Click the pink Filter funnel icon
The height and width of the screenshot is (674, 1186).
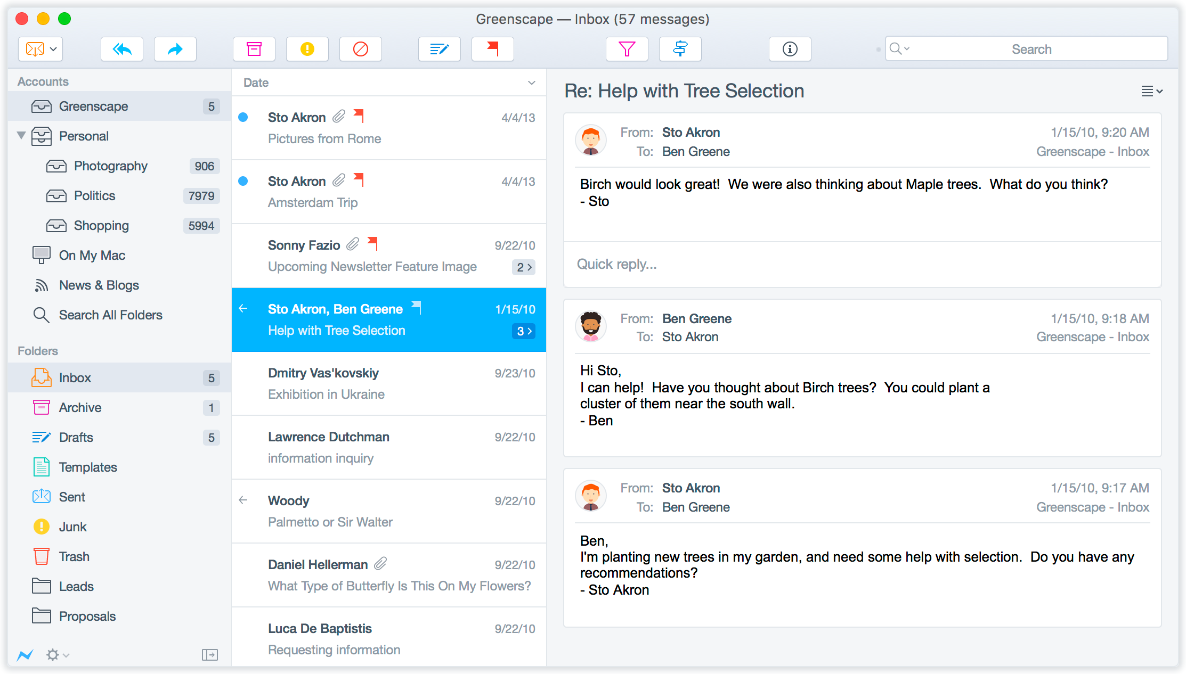627,50
